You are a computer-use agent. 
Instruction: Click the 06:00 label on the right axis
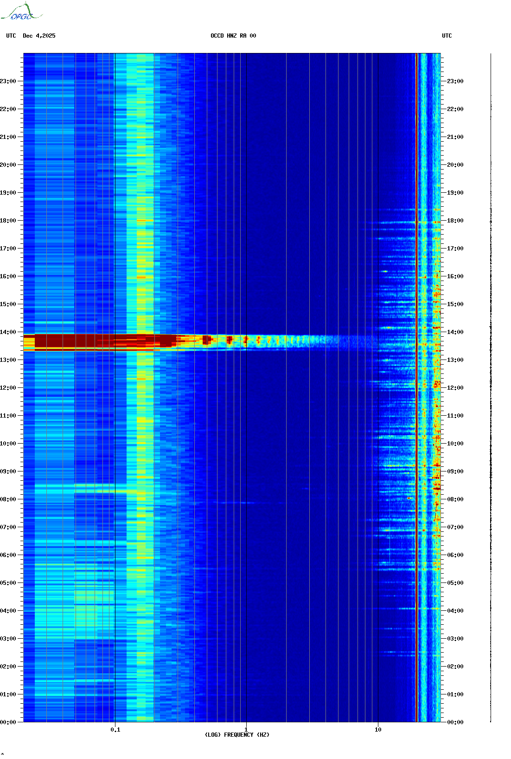[x=455, y=555]
